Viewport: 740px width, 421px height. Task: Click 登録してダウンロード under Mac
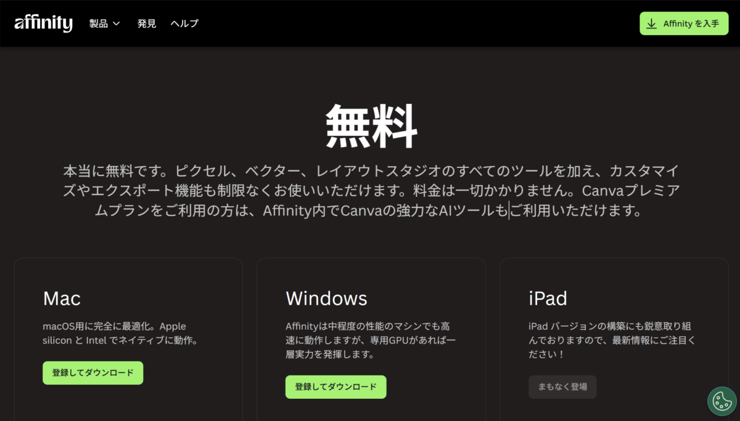coord(92,373)
